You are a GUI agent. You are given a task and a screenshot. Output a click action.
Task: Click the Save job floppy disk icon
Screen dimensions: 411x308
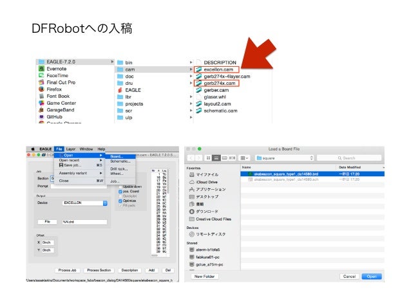click(x=61, y=165)
